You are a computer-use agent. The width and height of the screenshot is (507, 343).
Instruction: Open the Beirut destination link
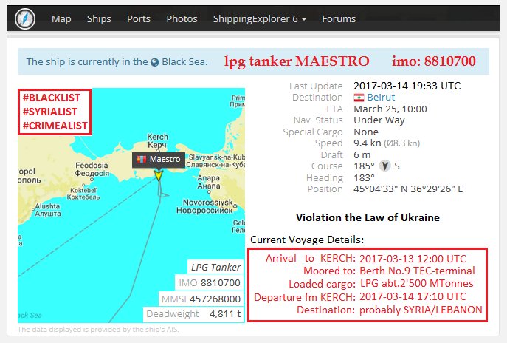click(382, 98)
